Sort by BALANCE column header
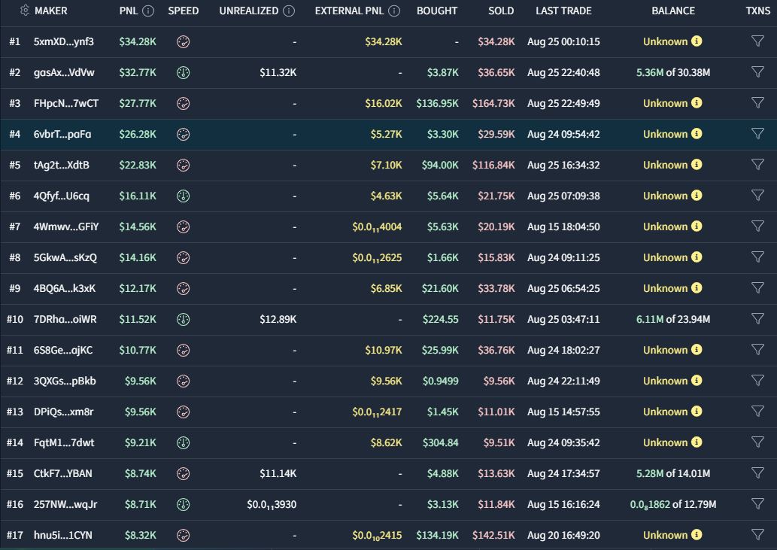Viewport: 777px width, 550px height. [673, 11]
